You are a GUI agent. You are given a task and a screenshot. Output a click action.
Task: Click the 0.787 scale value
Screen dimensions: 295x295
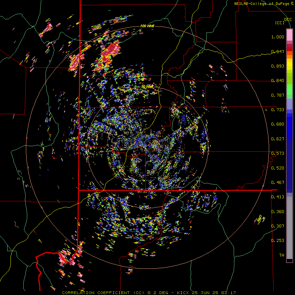point(278,95)
